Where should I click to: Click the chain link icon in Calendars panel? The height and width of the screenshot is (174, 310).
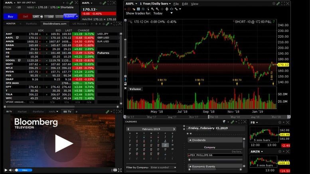(x=233, y=122)
